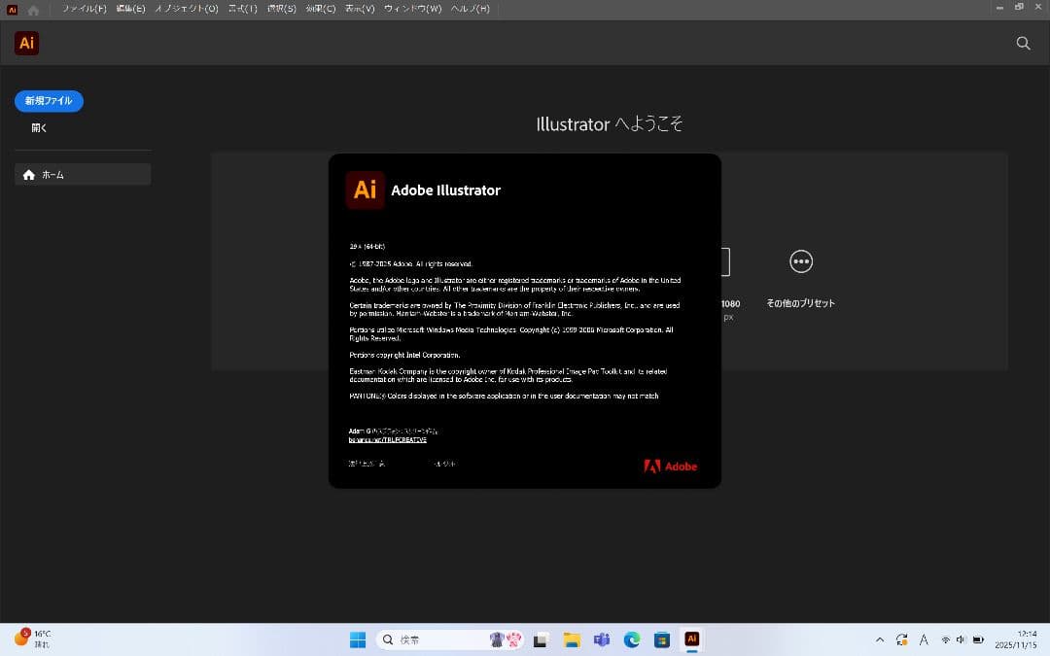The width and height of the screenshot is (1050, 656).
Task: Follow the behance.net link in About dialog
Action: pyautogui.click(x=387, y=439)
